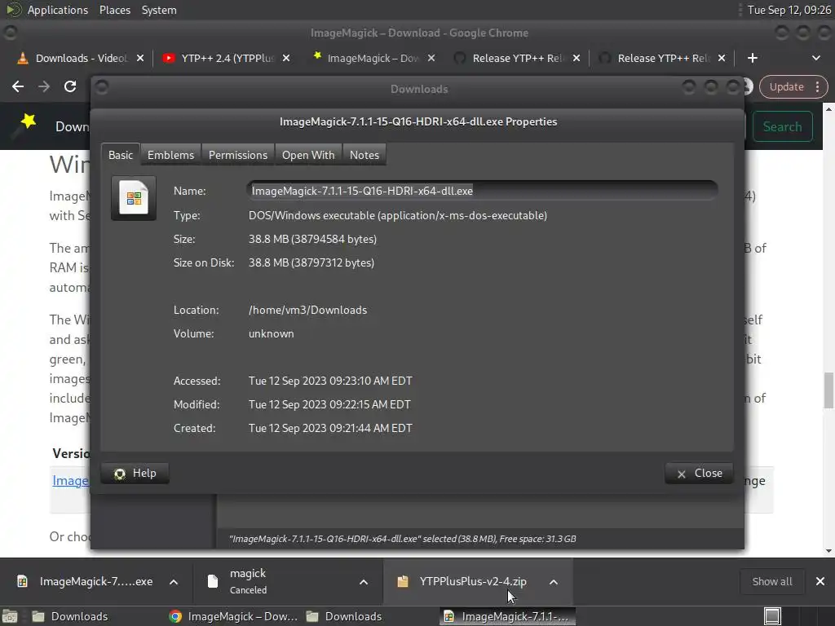This screenshot has height=626, width=835.
Task: Click the Volume value unknown
Action: click(271, 333)
